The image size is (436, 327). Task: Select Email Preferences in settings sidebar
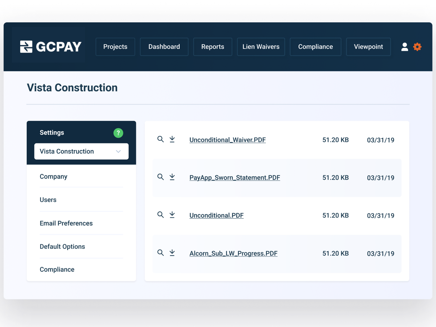(66, 223)
